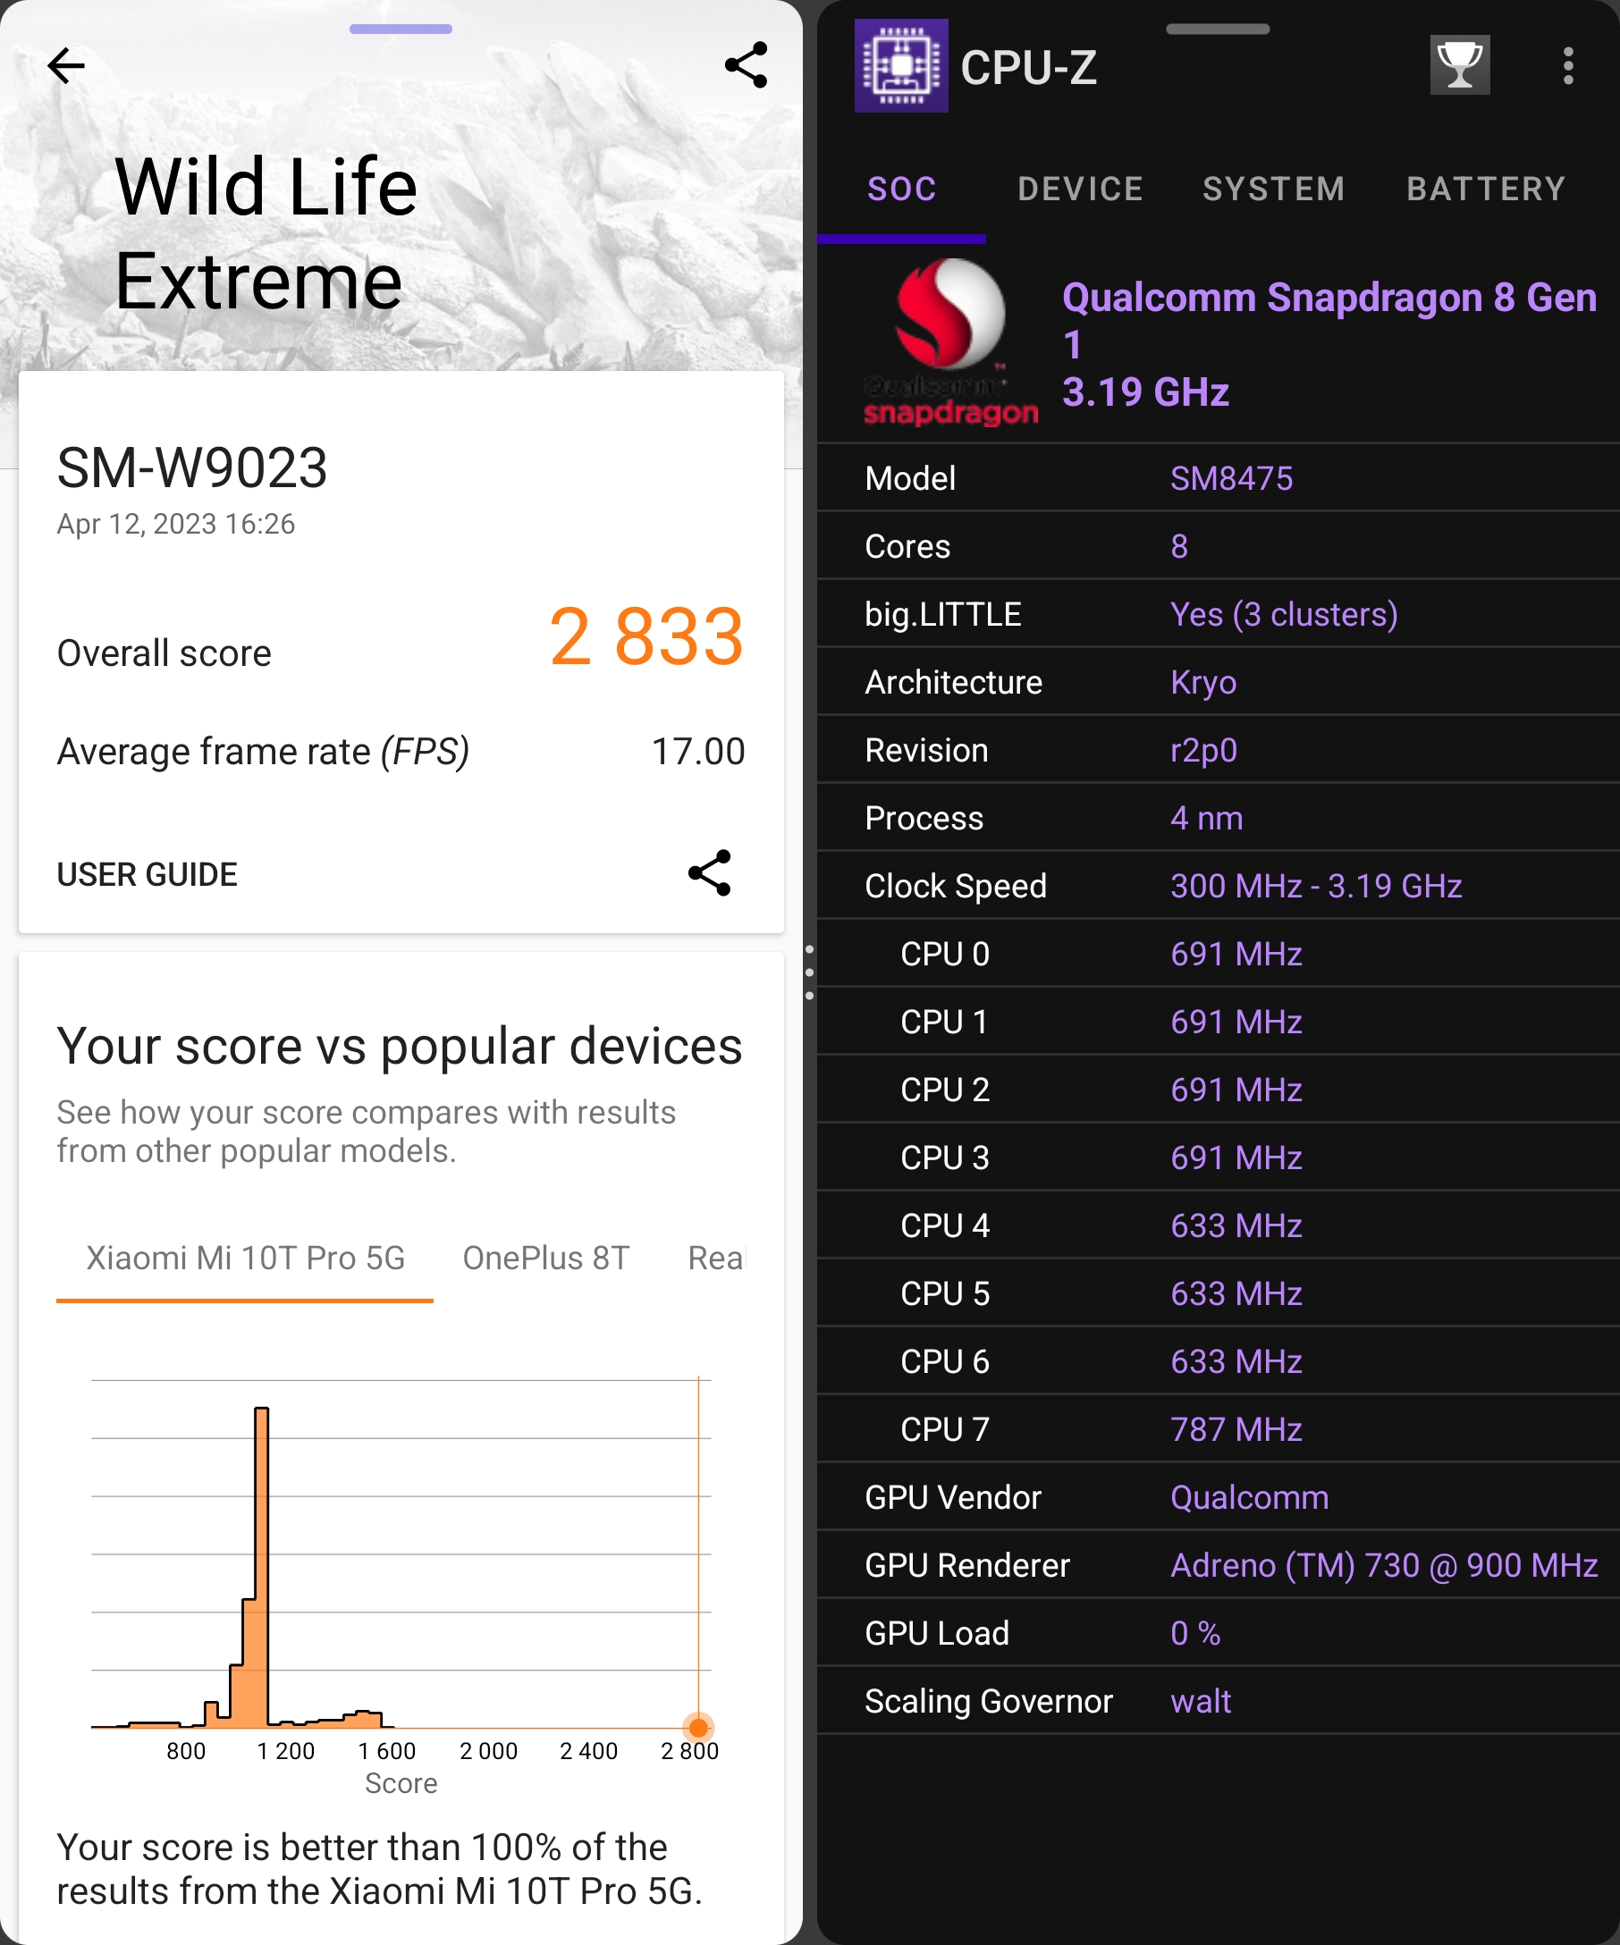Tap the device name SM-W9023
1620x1945 pixels.
pos(191,467)
